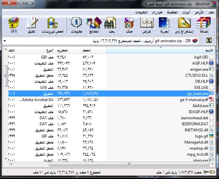Go up one folder level button

pyautogui.click(x=209, y=41)
